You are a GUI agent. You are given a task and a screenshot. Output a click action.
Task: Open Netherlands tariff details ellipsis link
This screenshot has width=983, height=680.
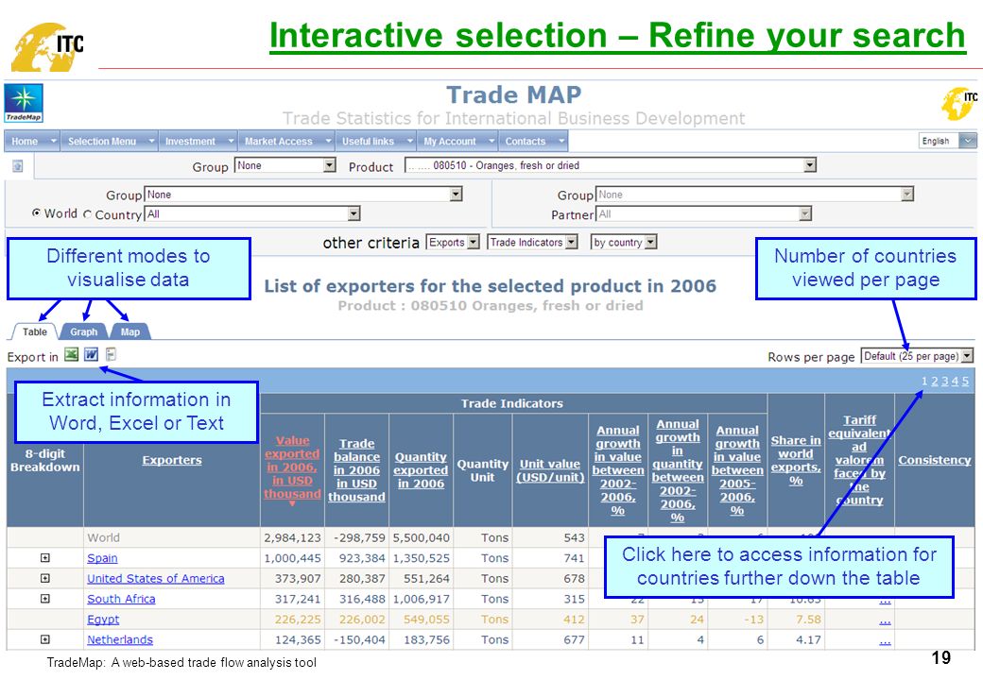885,640
